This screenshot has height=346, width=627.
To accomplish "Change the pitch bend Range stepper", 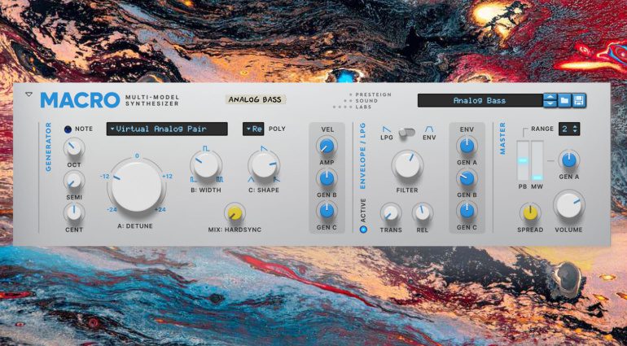I will pyautogui.click(x=569, y=129).
